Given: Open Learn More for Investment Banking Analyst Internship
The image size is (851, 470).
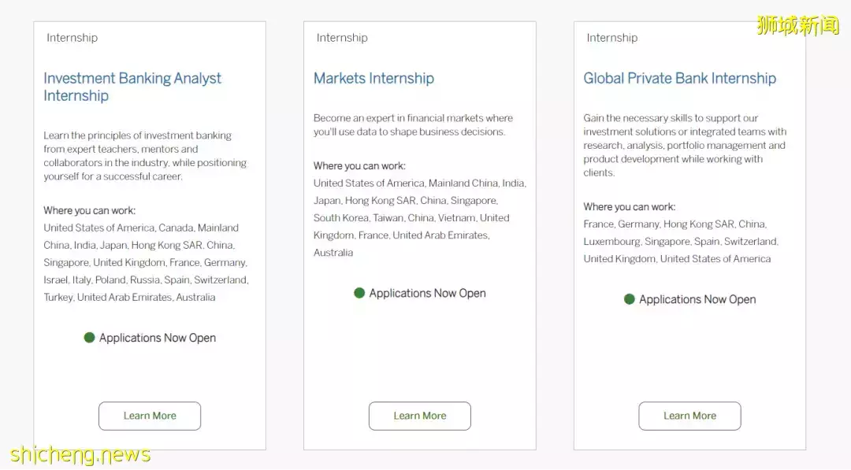Looking at the screenshot, I should 150,416.
